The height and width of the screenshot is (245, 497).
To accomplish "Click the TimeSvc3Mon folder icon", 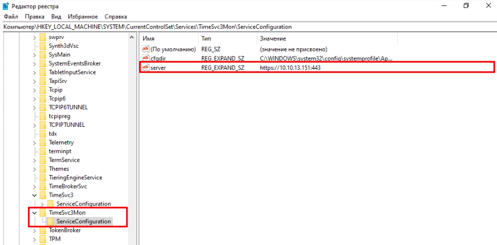I will click(43, 212).
